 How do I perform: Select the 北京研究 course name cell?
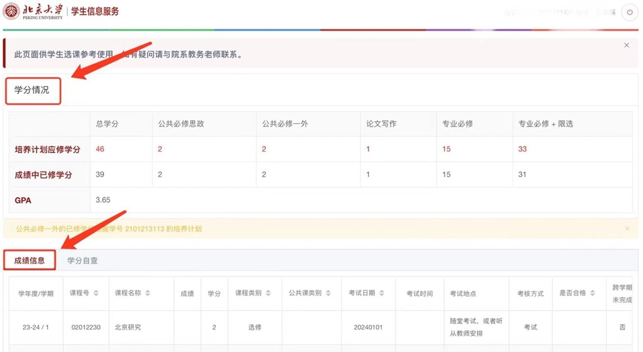click(128, 327)
